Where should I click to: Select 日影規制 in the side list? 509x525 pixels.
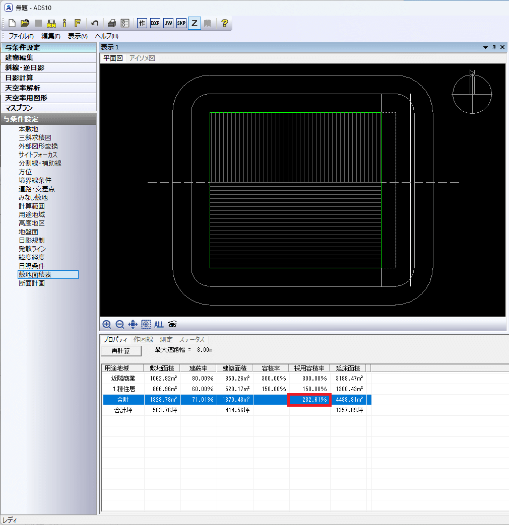(32, 241)
